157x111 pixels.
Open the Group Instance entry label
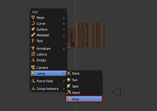click(x=48, y=89)
